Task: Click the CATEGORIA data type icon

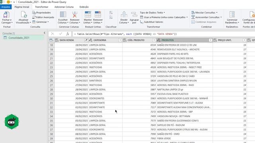Action: (91, 40)
